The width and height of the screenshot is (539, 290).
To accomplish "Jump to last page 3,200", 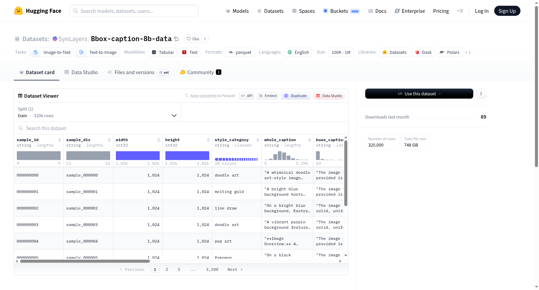I will point(212,269).
